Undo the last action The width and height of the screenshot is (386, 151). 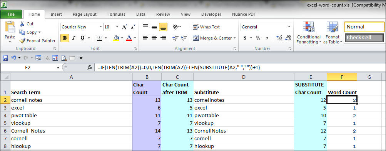(13, 58)
